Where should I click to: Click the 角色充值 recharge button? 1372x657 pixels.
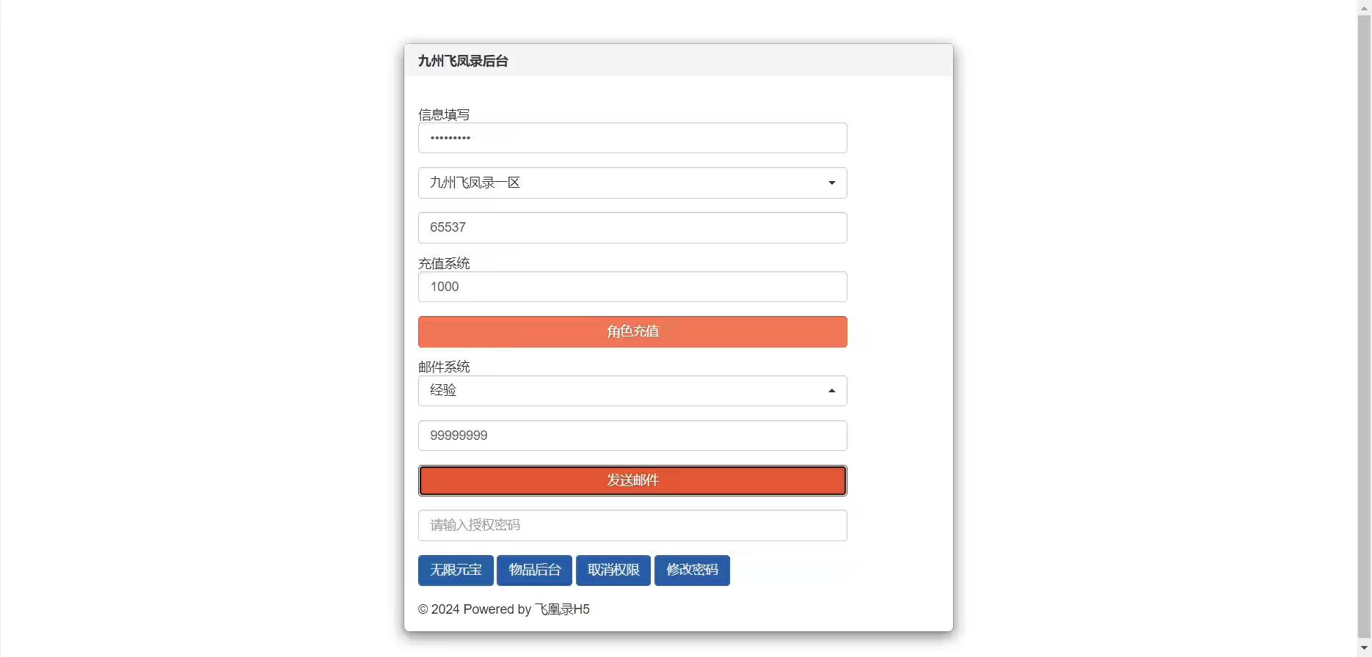[x=632, y=331]
